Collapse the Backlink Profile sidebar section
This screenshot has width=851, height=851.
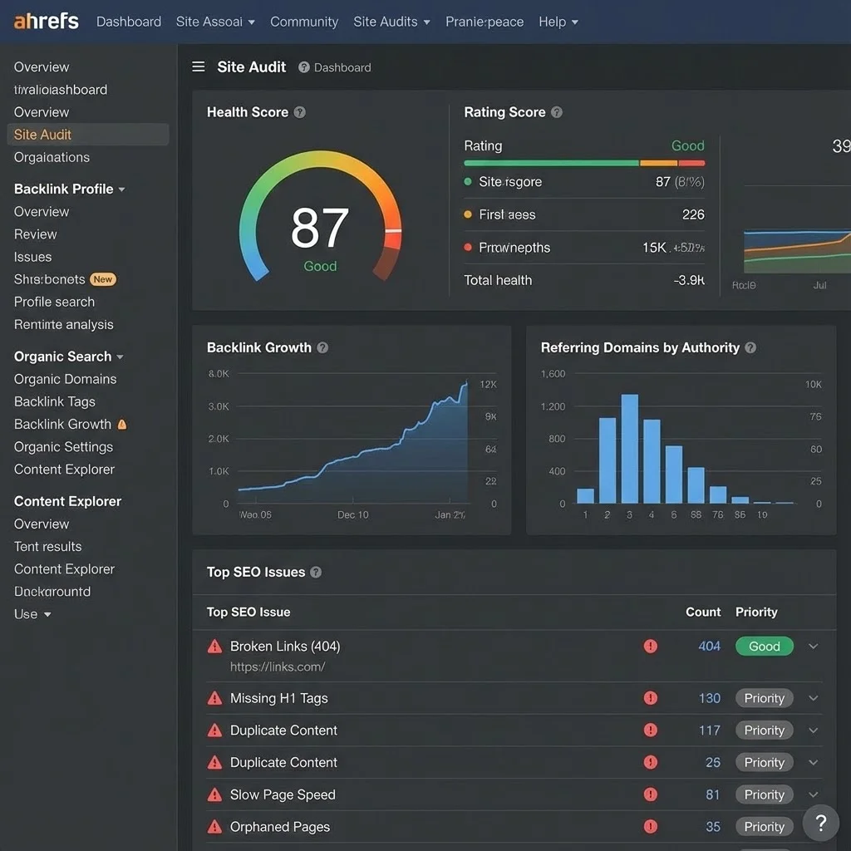[x=121, y=189]
